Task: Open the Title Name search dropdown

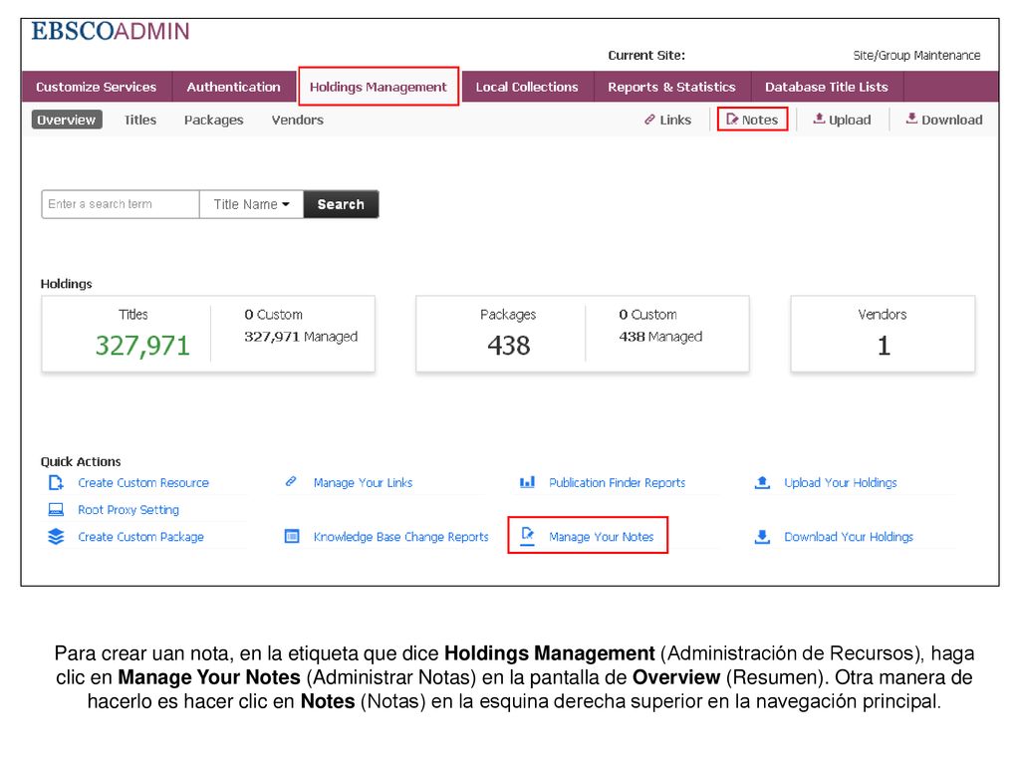Action: [252, 204]
